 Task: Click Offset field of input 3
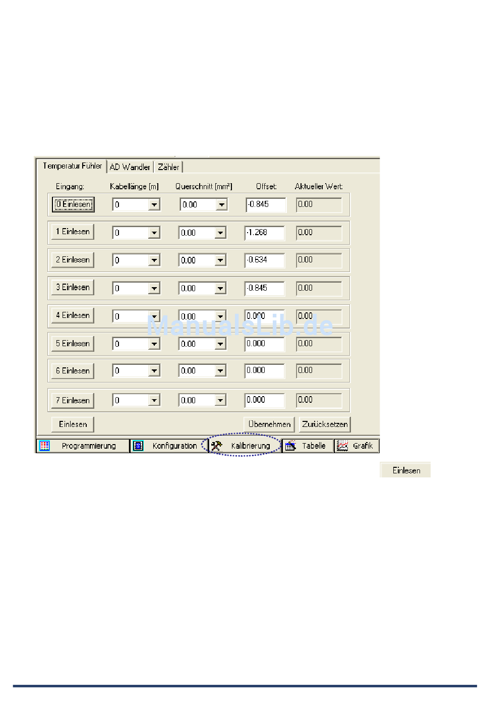pyautogui.click(x=265, y=288)
